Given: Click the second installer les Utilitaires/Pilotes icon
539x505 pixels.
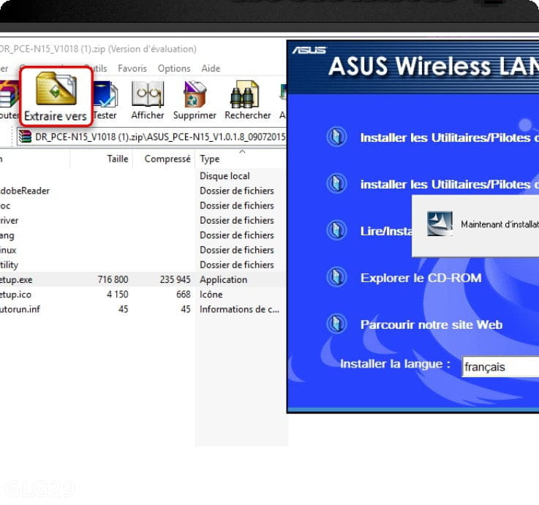Looking at the screenshot, I should [x=336, y=183].
